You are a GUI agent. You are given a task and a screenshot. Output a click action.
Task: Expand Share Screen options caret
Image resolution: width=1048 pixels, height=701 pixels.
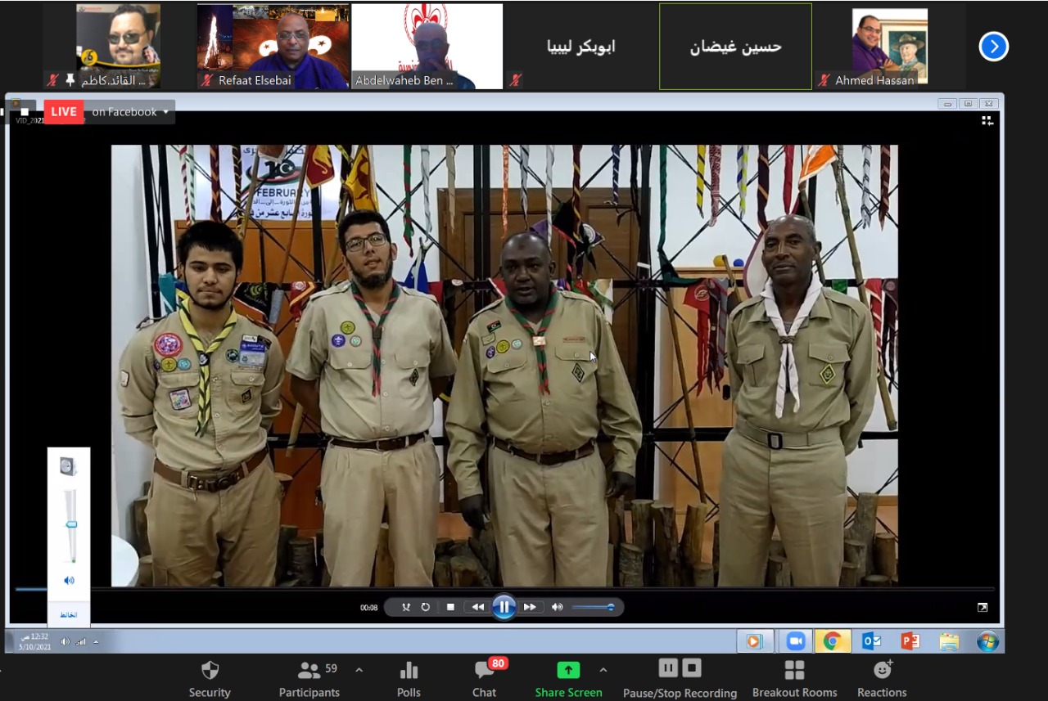pyautogui.click(x=603, y=670)
